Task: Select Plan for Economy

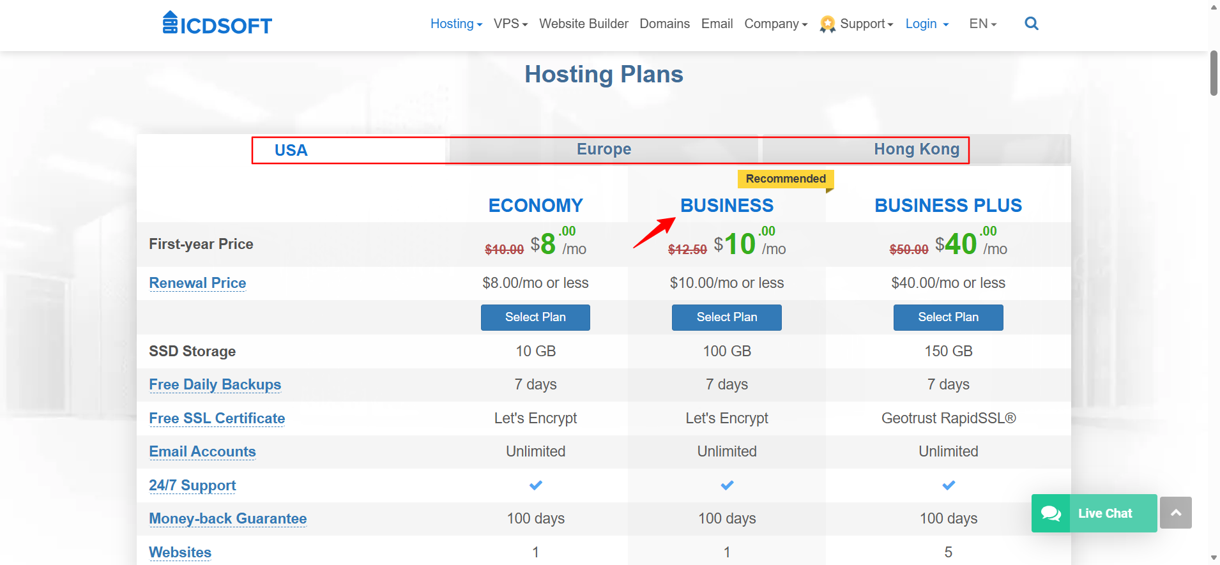Action: click(x=535, y=317)
